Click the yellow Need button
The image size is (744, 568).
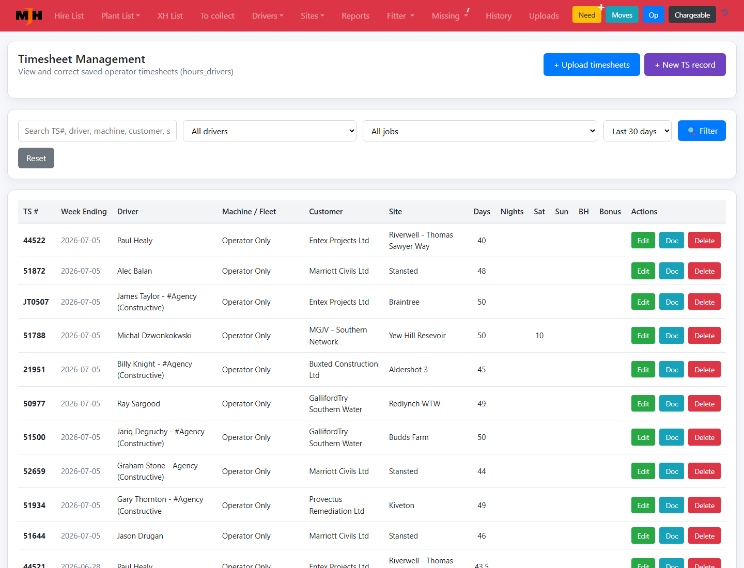click(587, 14)
